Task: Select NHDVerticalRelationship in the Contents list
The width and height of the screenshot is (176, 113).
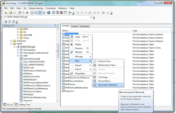Action: click(76, 88)
